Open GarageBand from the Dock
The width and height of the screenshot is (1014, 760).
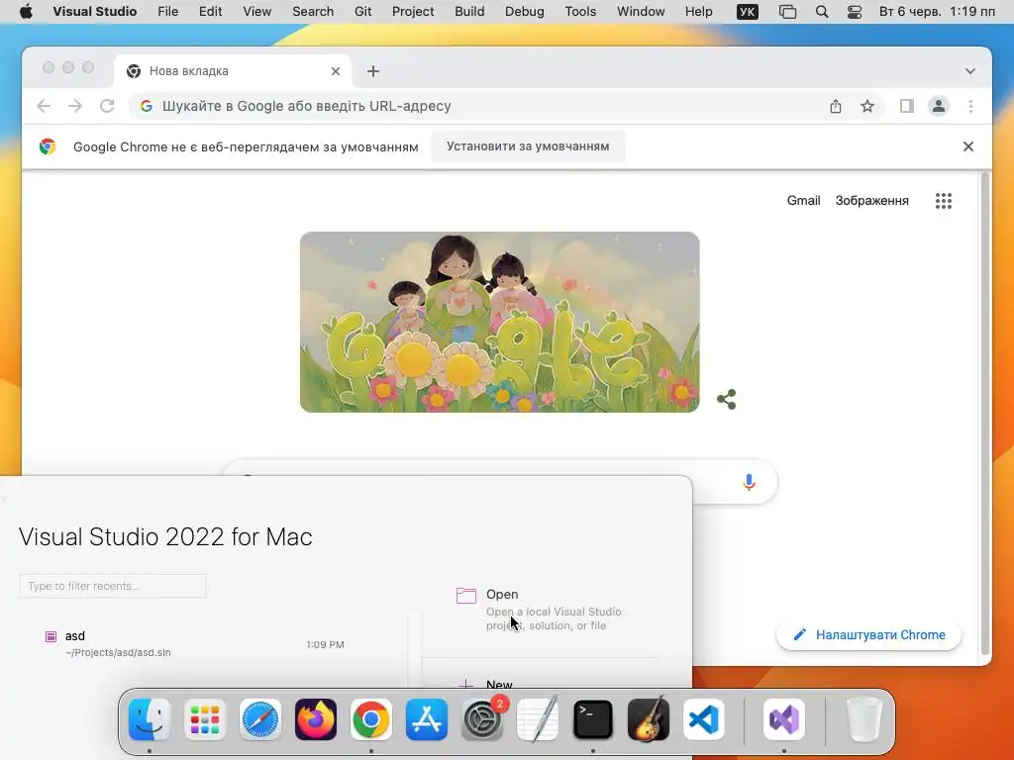(649, 719)
